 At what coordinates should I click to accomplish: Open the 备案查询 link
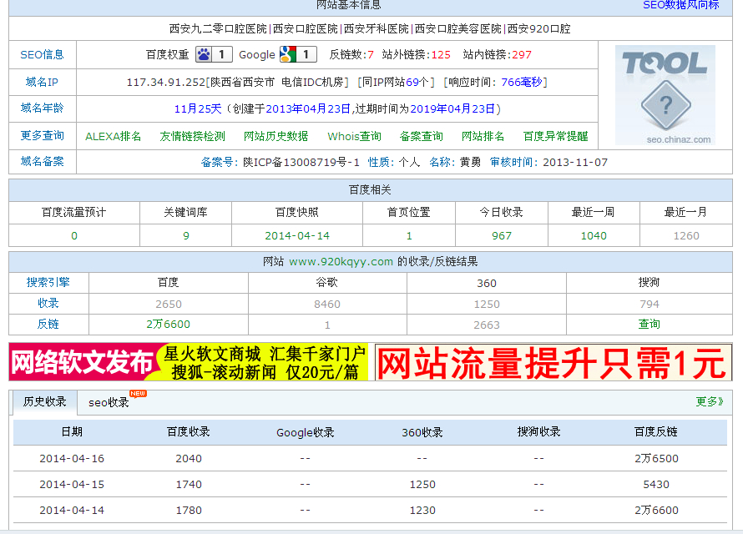click(422, 136)
